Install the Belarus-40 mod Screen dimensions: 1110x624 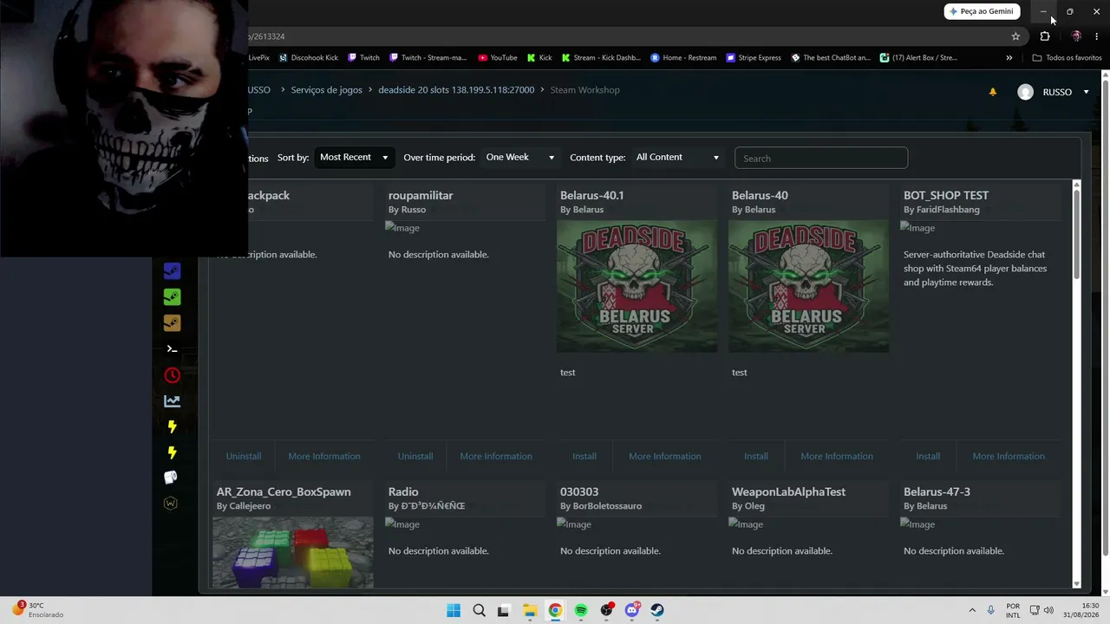pos(756,456)
